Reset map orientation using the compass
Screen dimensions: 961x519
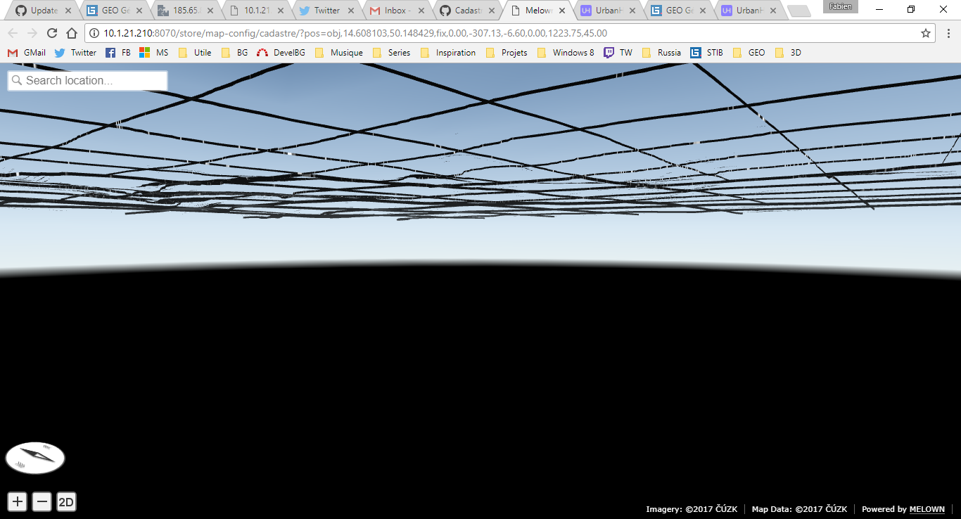click(x=34, y=458)
